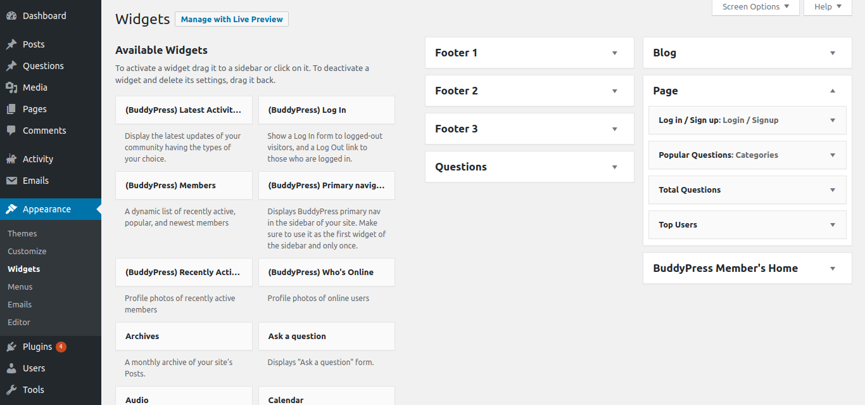This screenshot has height=405, width=865.
Task: Open the Media icon in sidebar
Action: pos(11,87)
